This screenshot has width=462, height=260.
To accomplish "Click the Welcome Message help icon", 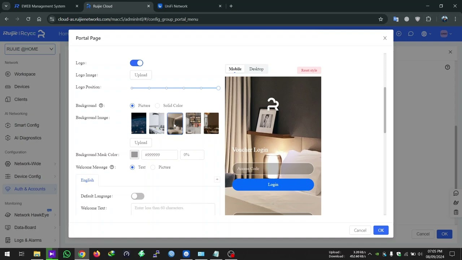I will tap(112, 167).
